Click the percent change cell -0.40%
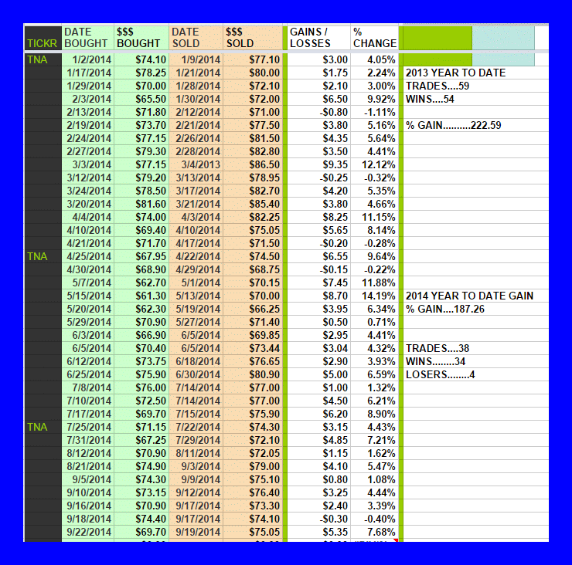This screenshot has height=565, width=572. point(374,519)
